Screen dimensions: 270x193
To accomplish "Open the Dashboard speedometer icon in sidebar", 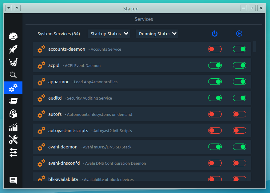I will pyautogui.click(x=13, y=36).
